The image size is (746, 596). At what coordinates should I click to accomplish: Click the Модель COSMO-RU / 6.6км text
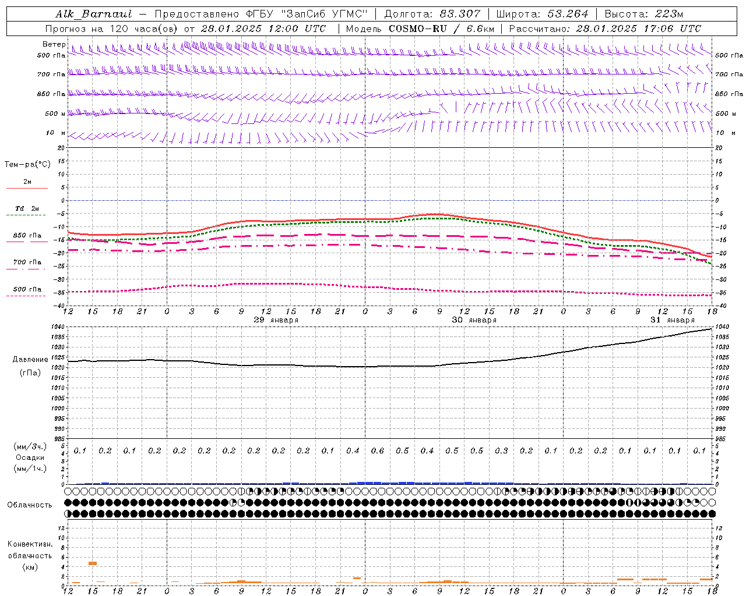[420, 29]
